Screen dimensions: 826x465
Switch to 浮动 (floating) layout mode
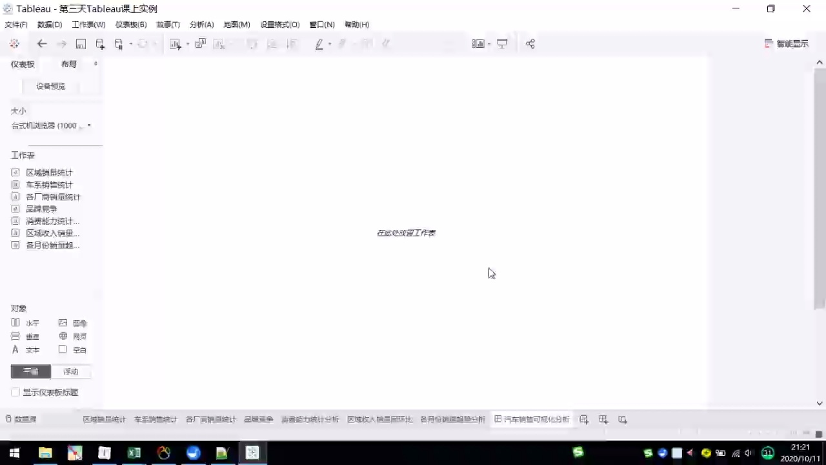coord(70,371)
